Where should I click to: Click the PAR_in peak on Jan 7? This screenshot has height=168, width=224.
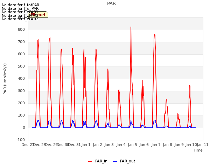pyautogui.click(x=155, y=35)
